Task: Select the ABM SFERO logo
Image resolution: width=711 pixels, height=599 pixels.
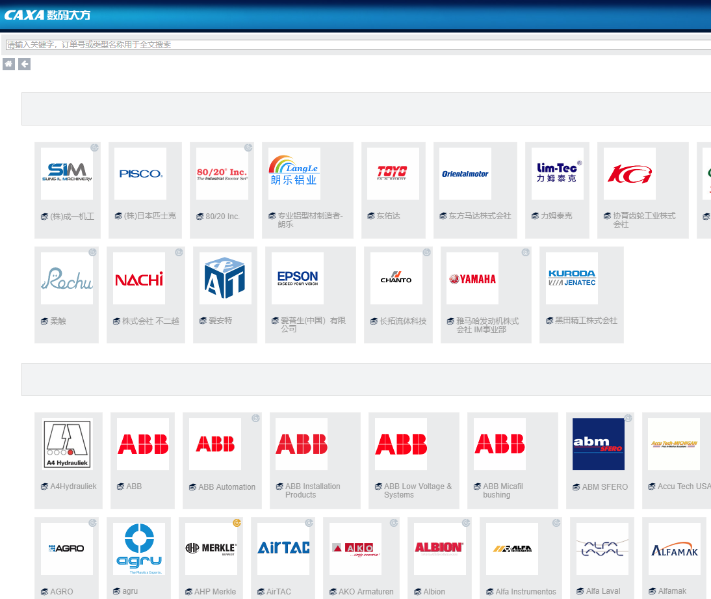Action: click(x=599, y=444)
